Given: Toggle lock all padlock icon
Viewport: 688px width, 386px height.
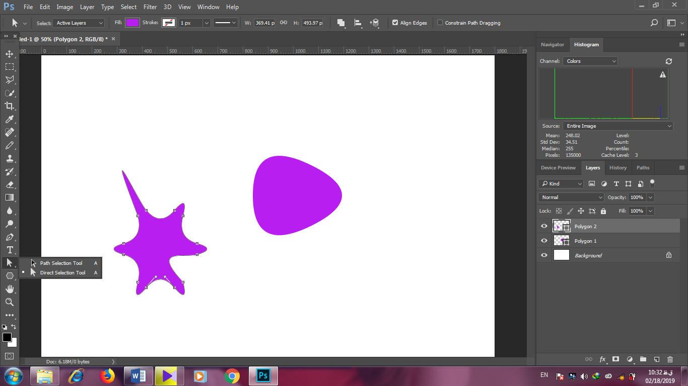Looking at the screenshot, I should pyautogui.click(x=603, y=211).
